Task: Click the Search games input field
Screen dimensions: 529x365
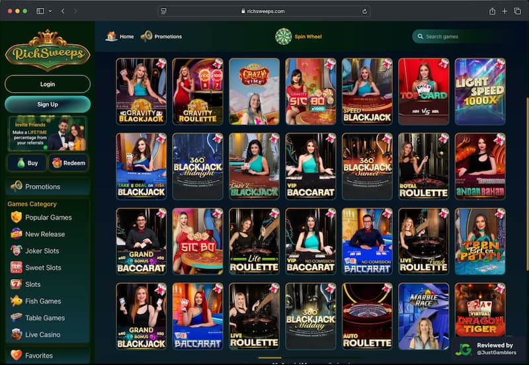Action: 457,36
